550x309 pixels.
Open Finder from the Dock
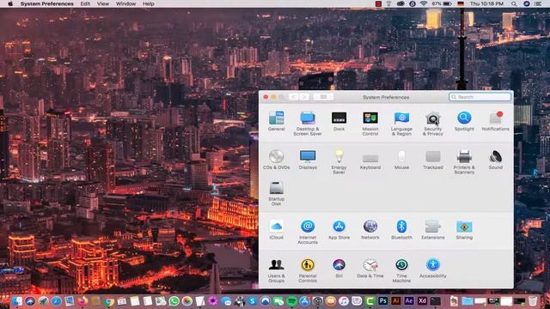pyautogui.click(x=17, y=301)
